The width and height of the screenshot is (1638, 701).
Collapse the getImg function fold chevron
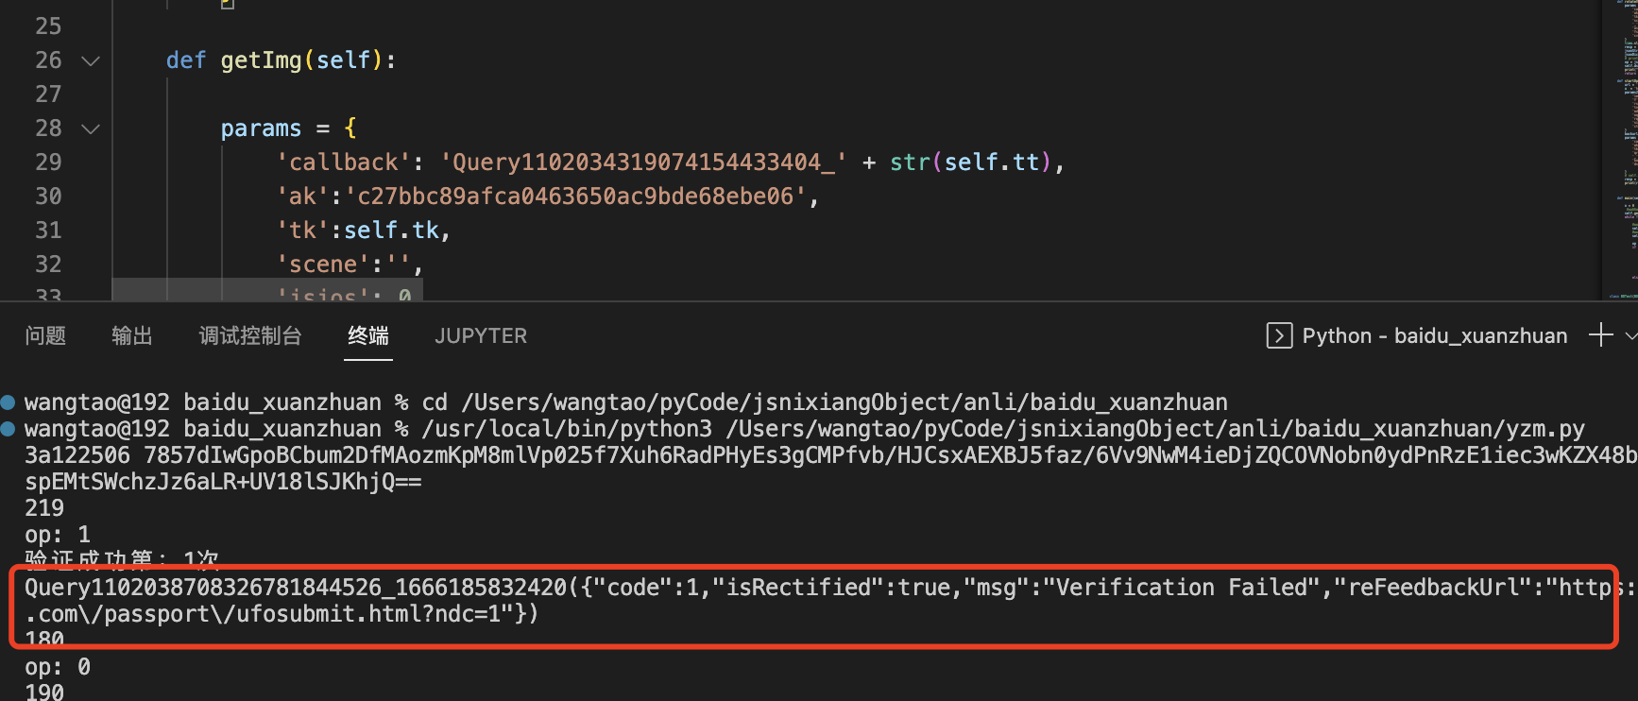(91, 61)
